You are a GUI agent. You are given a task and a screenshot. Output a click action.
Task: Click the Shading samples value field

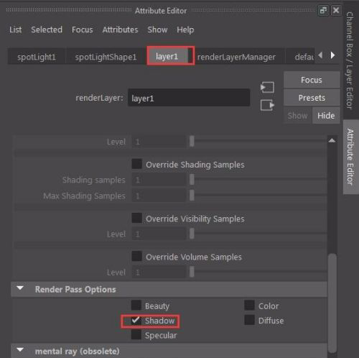pyautogui.click(x=159, y=180)
